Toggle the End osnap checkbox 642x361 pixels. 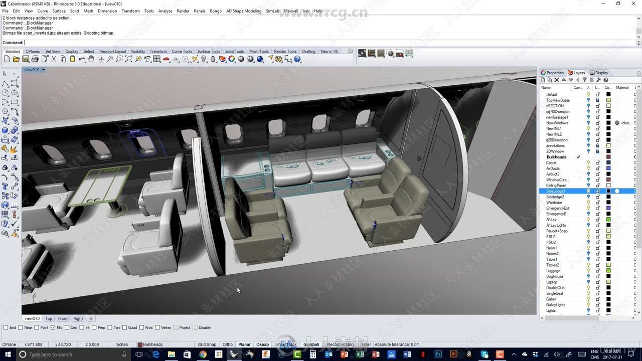(6, 327)
